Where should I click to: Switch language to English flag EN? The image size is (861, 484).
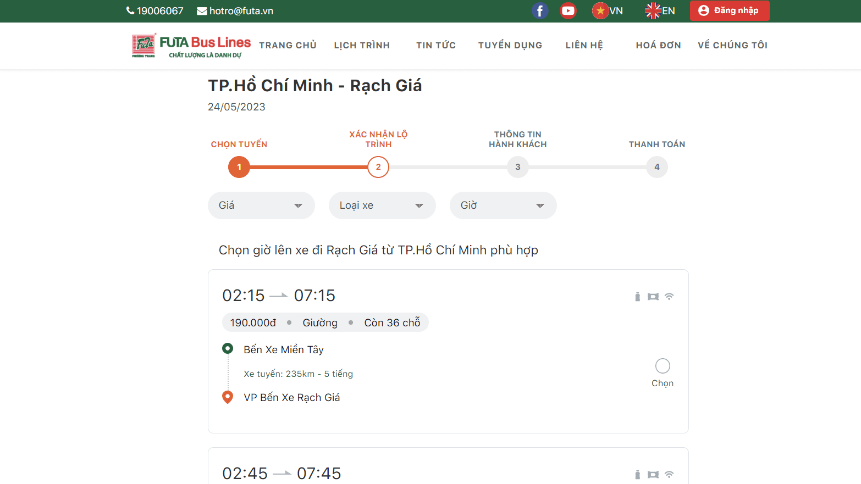(x=660, y=11)
